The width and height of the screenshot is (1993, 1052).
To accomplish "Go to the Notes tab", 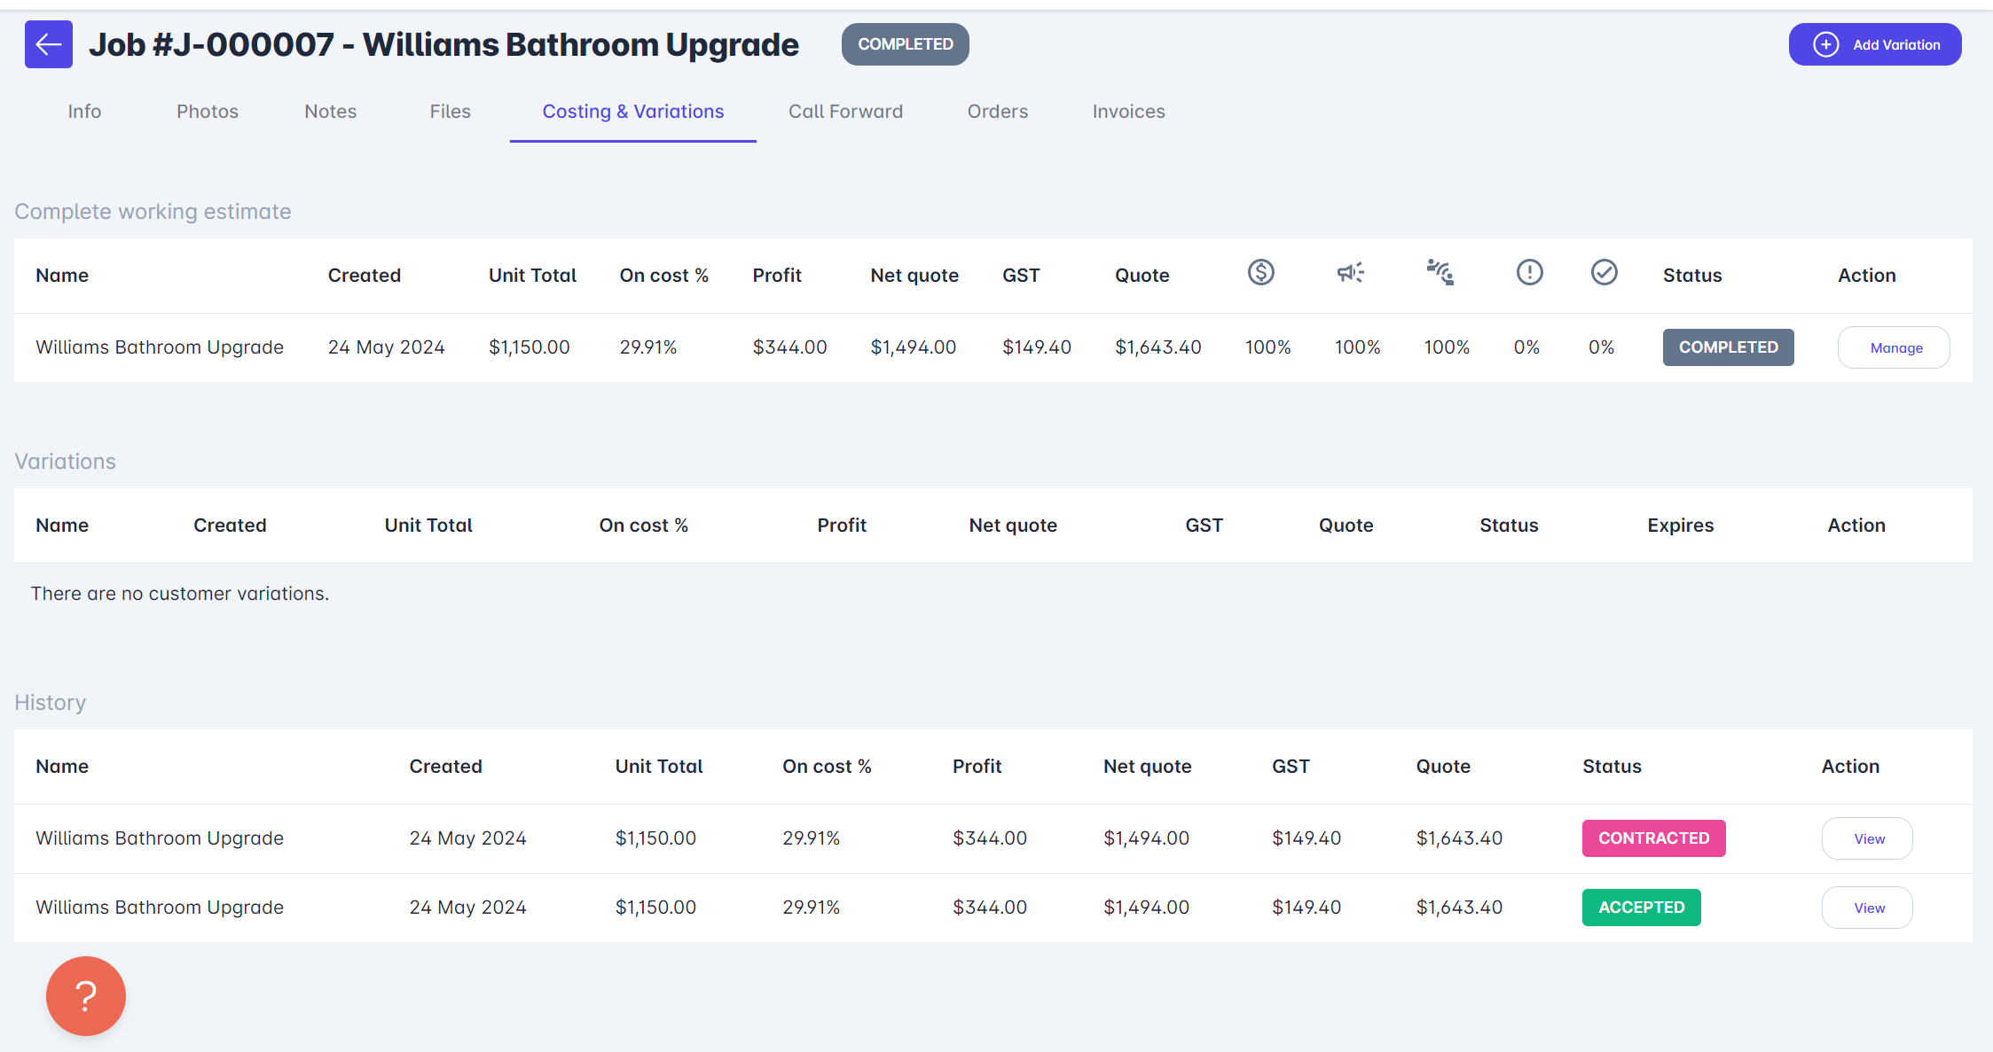I will point(330,112).
